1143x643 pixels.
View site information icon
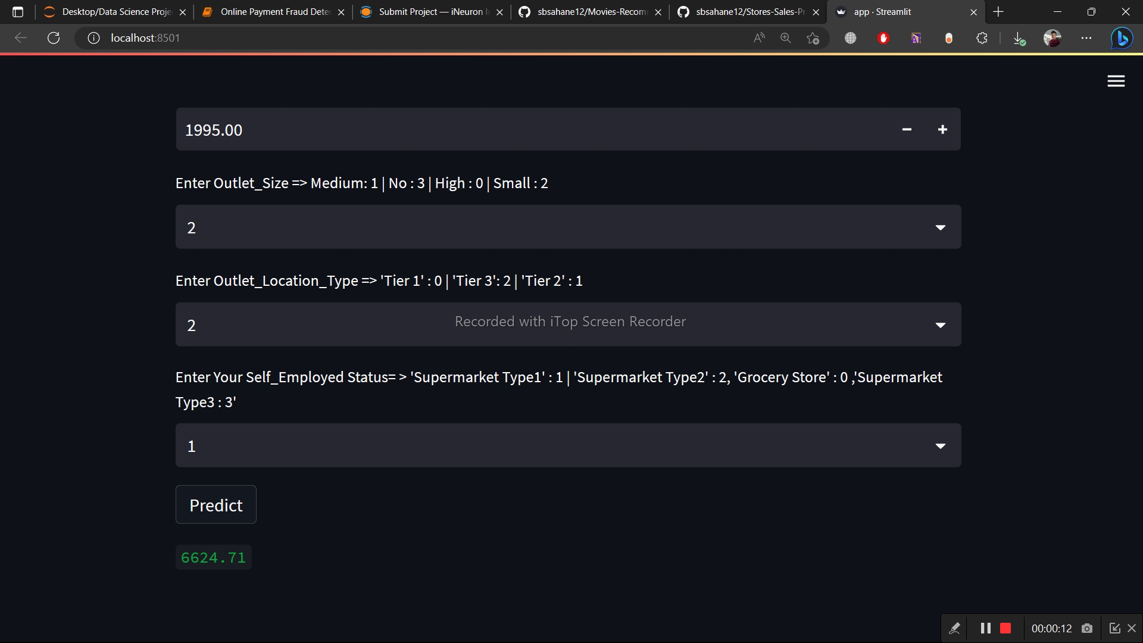(93, 38)
